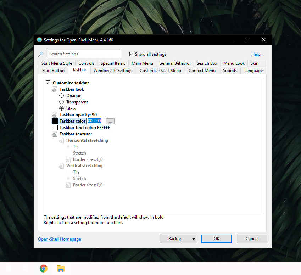
Task: Close the Open-Shell settings window
Action: (x=263, y=40)
